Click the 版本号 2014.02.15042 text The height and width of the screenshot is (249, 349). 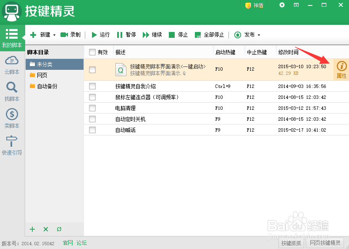point(28,244)
